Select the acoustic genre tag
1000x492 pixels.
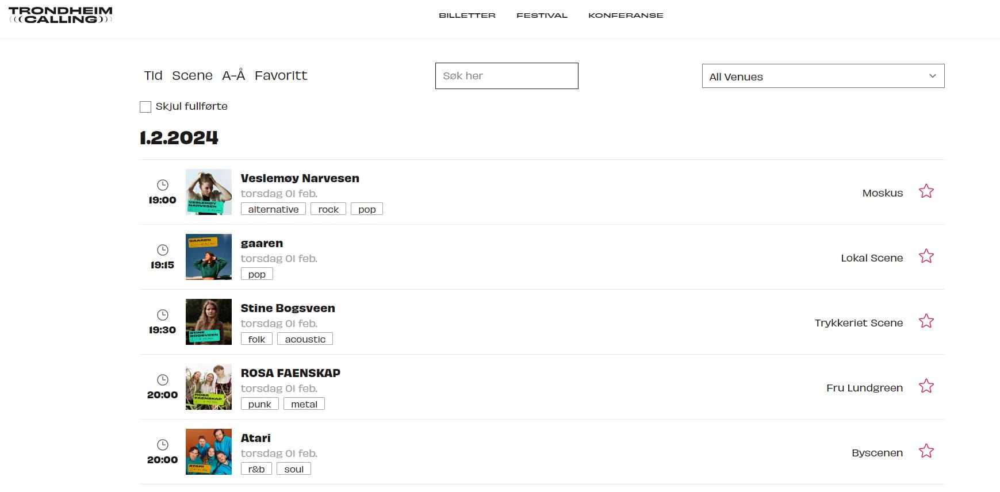[x=305, y=339]
